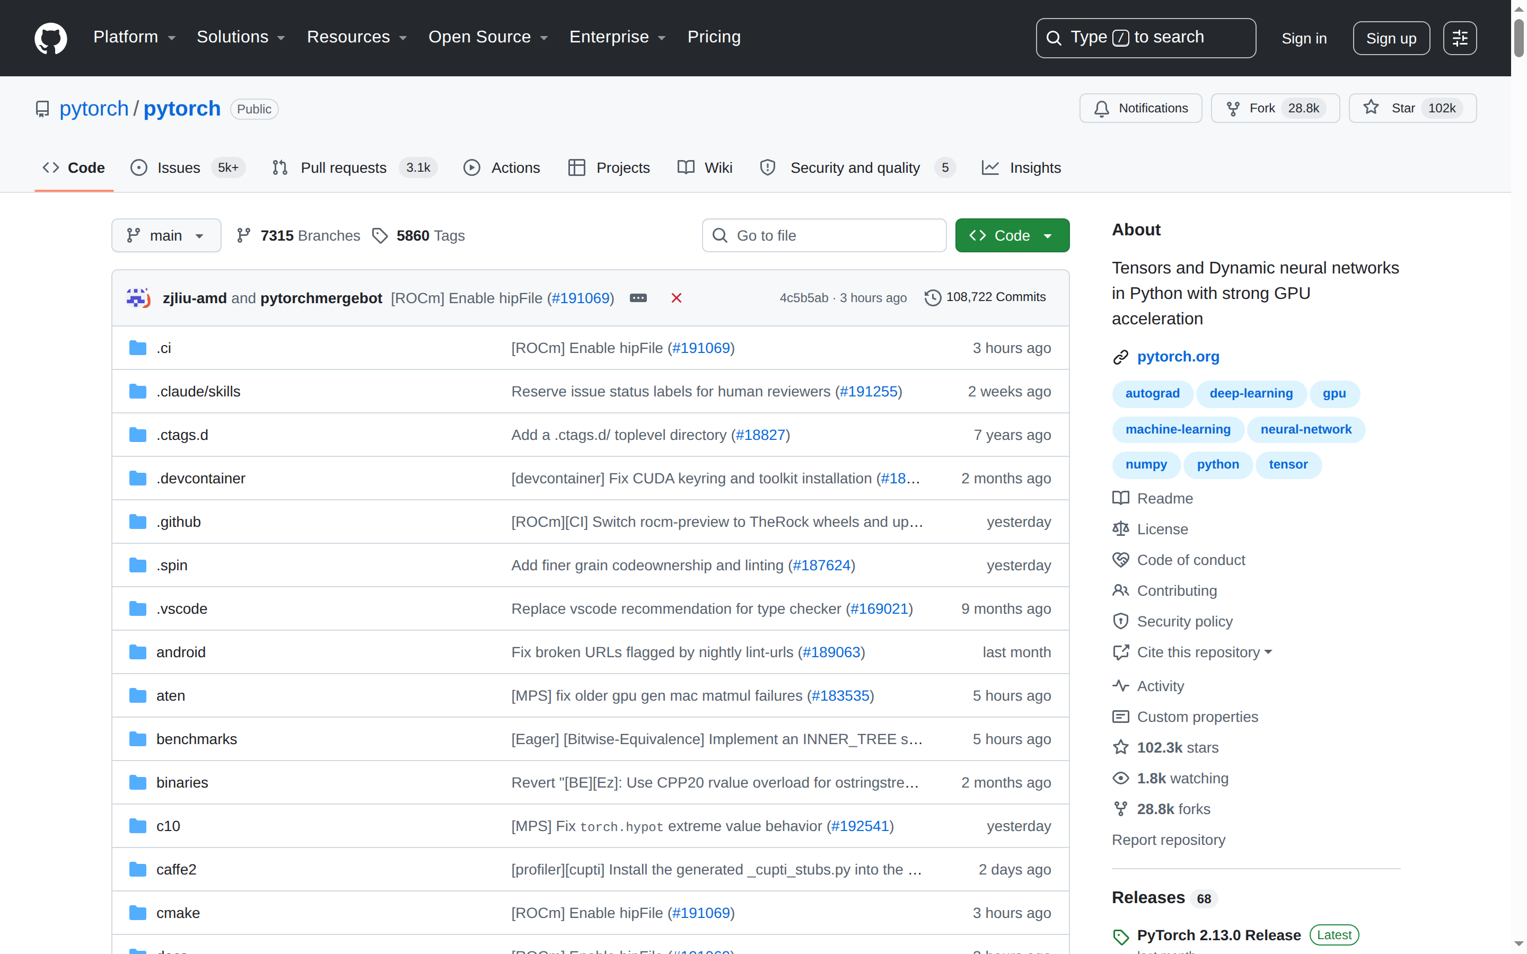Click the link icon beside pytorch.org
Screen dimensions: 1527x954
click(1121, 357)
